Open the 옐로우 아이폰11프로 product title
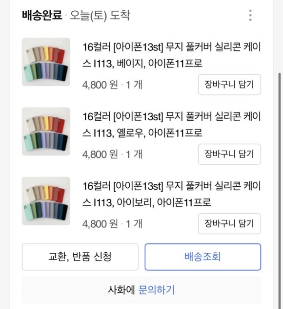This screenshot has height=309, width=283. pos(171,125)
